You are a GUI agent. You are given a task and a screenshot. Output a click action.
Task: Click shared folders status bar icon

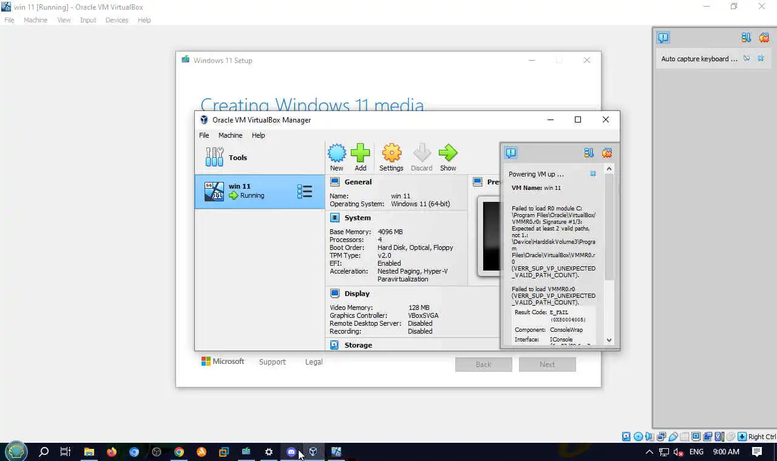(684, 437)
